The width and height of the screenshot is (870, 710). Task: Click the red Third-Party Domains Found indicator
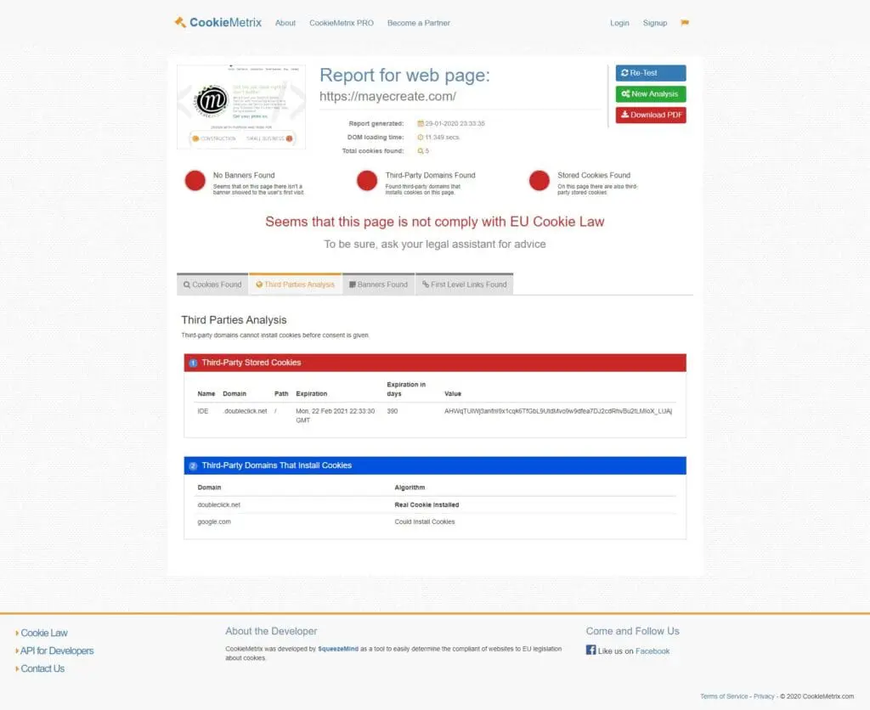[x=367, y=181]
